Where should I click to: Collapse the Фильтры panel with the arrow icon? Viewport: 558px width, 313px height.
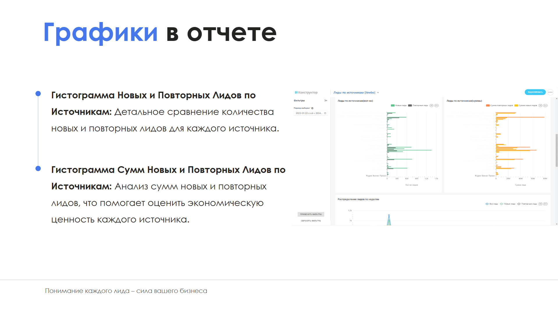326,100
